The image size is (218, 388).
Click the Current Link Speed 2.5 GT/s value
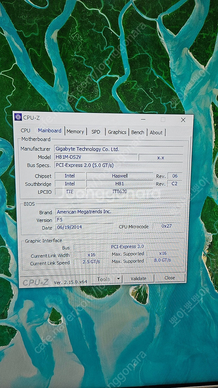(91, 262)
